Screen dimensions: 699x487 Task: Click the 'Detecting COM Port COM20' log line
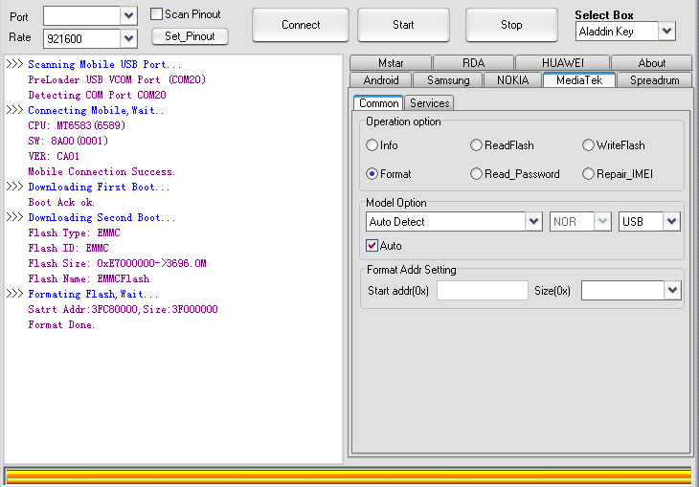tap(97, 95)
